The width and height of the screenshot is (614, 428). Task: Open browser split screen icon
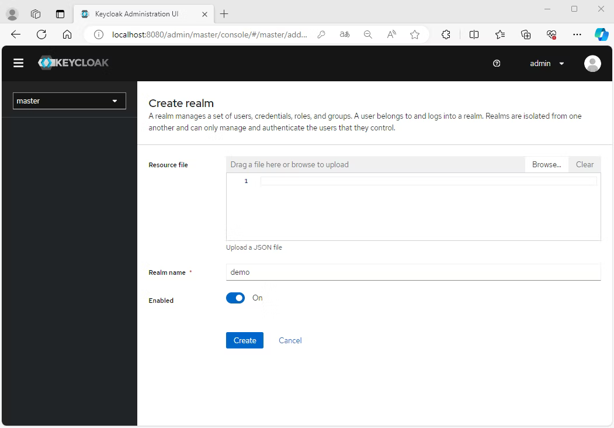pos(474,34)
